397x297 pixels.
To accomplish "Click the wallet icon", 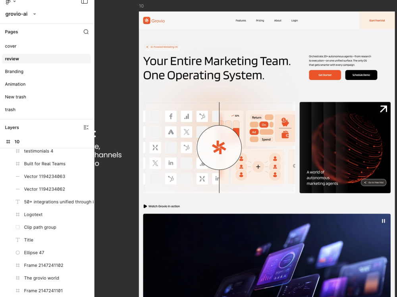I will [285, 135].
